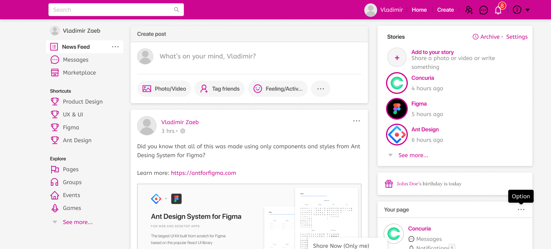Open post privacy gear icon beside 3 hrs
Viewport: 551px width, 249px height.
tap(183, 131)
